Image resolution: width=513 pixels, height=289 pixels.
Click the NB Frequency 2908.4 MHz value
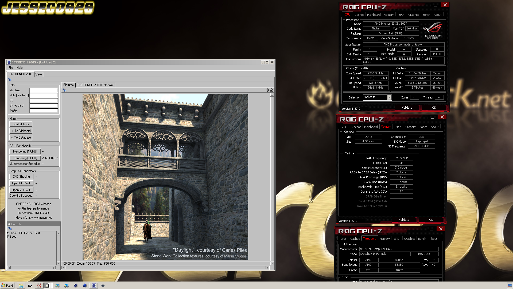click(421, 146)
